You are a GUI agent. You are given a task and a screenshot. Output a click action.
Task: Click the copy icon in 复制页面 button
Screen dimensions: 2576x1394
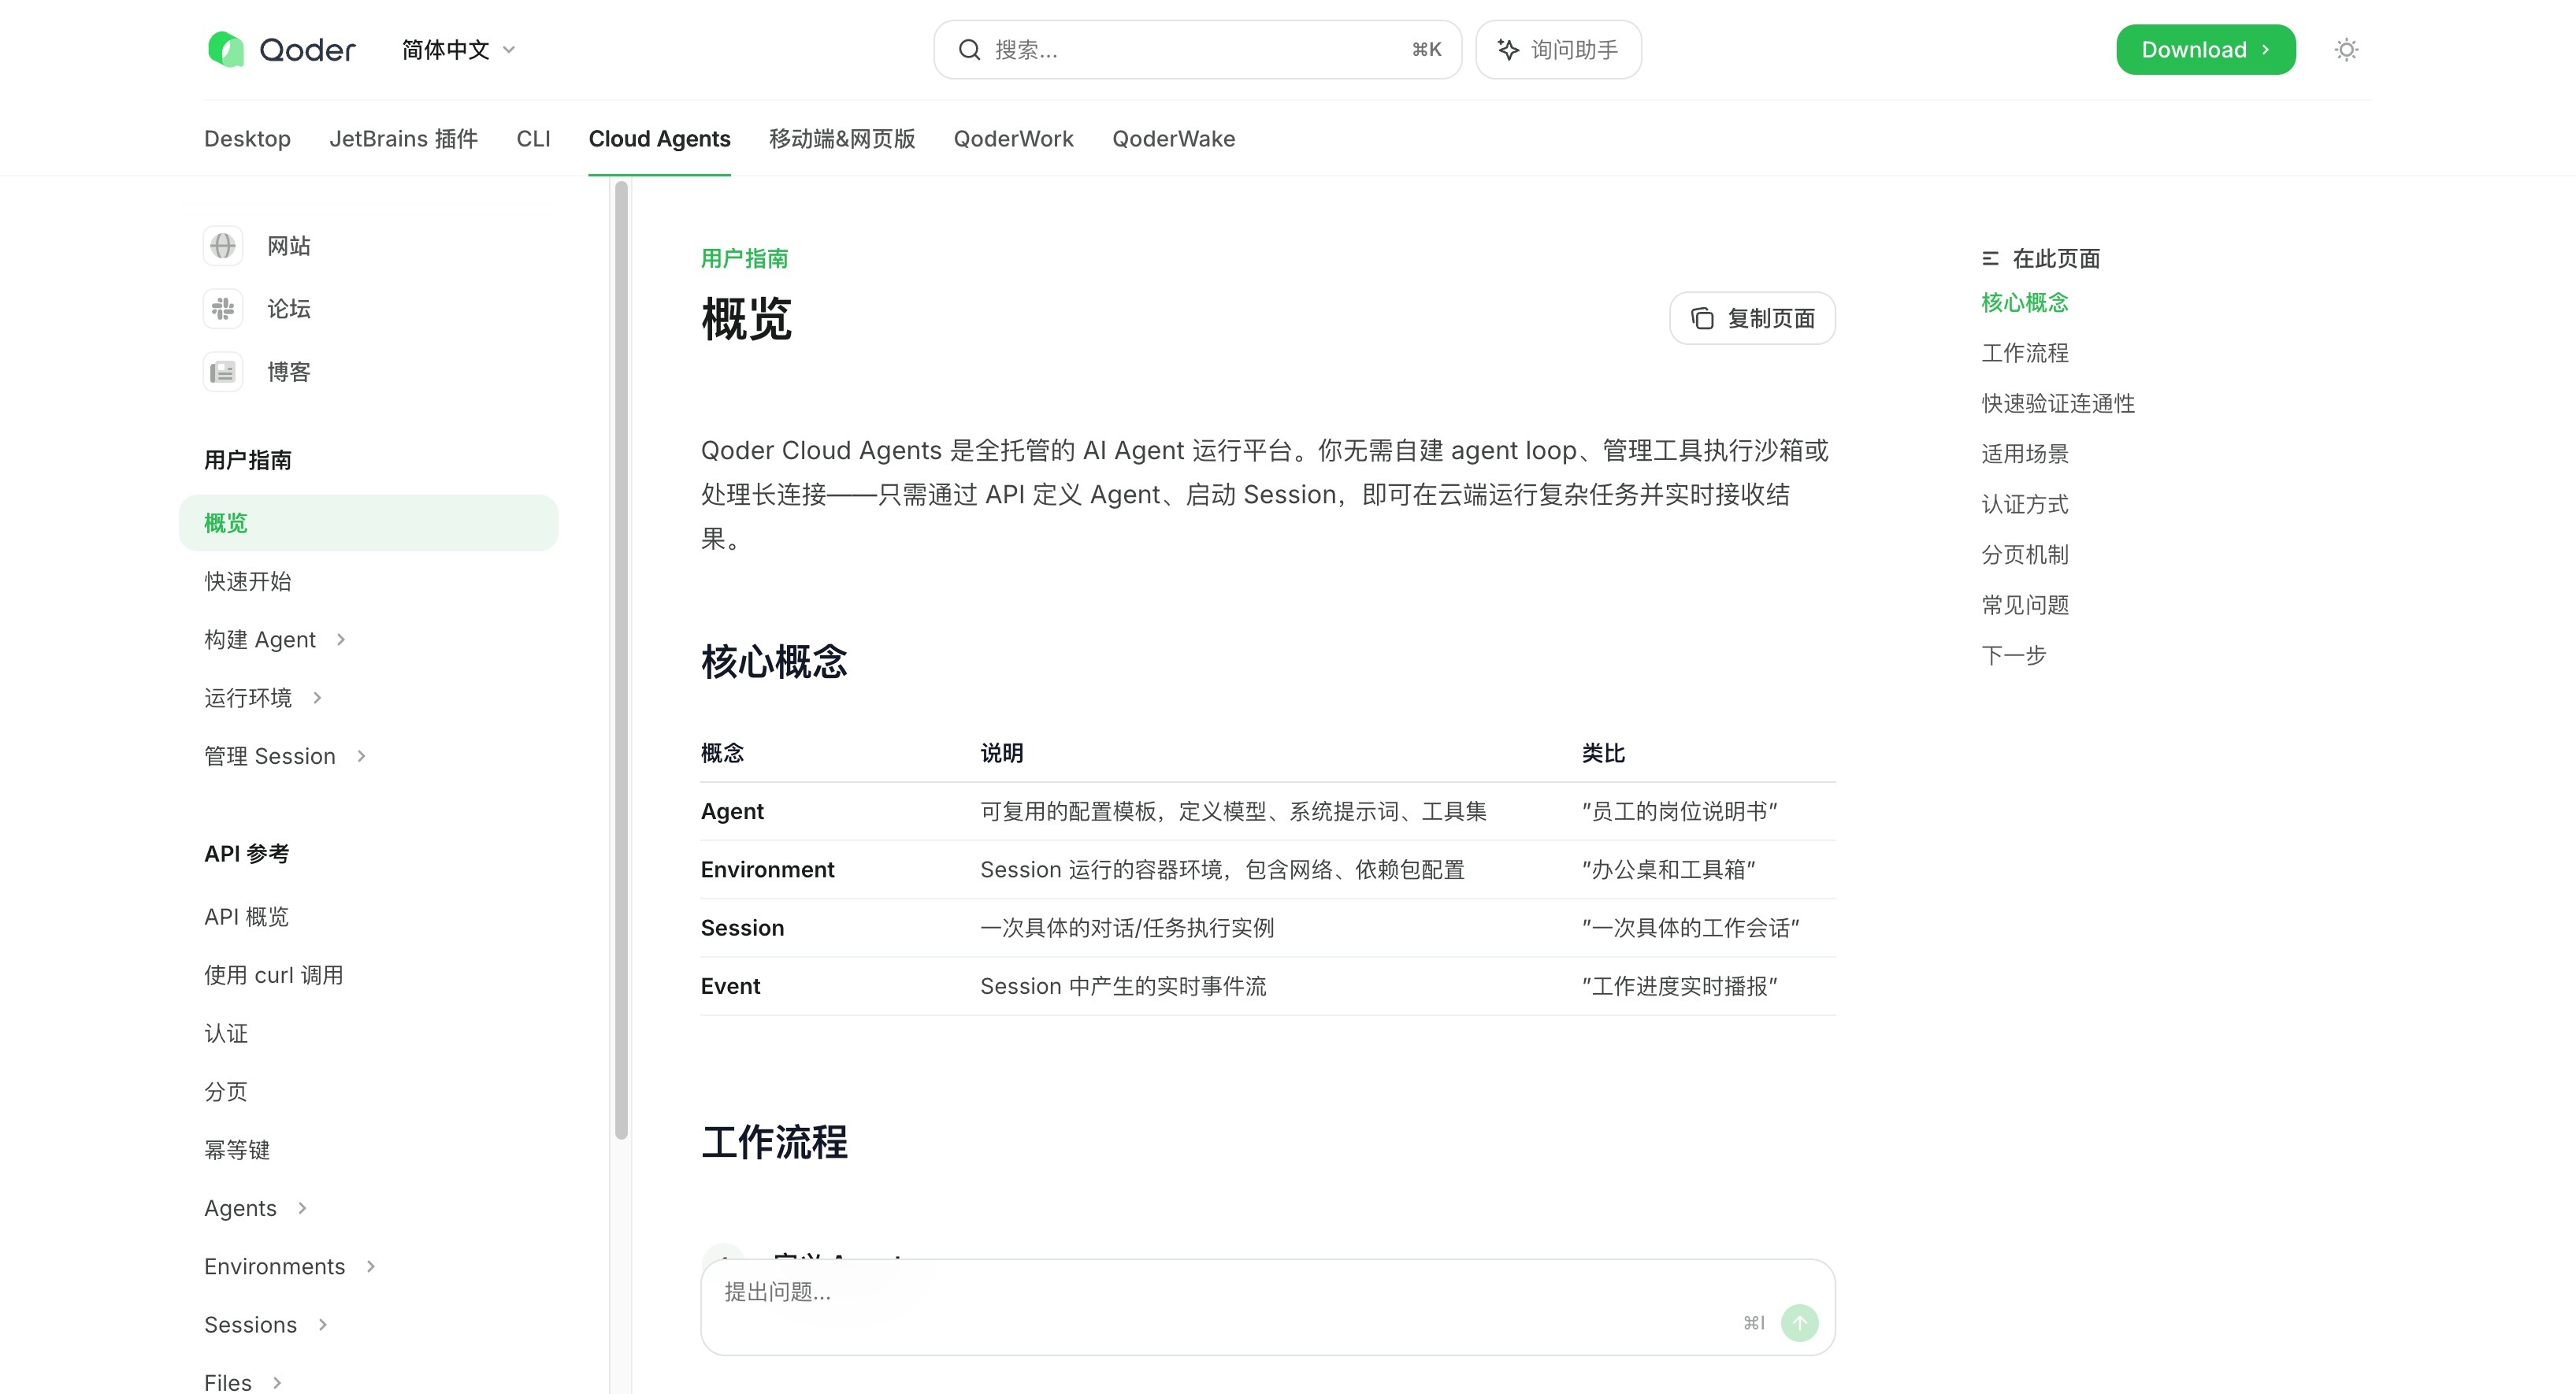(1702, 318)
